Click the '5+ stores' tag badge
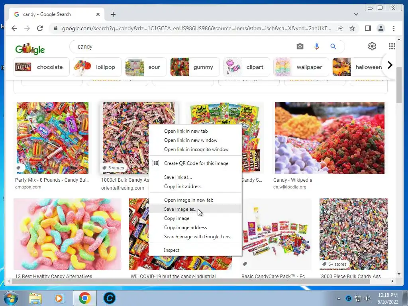The height and width of the screenshot is (306, 408). 334,264
